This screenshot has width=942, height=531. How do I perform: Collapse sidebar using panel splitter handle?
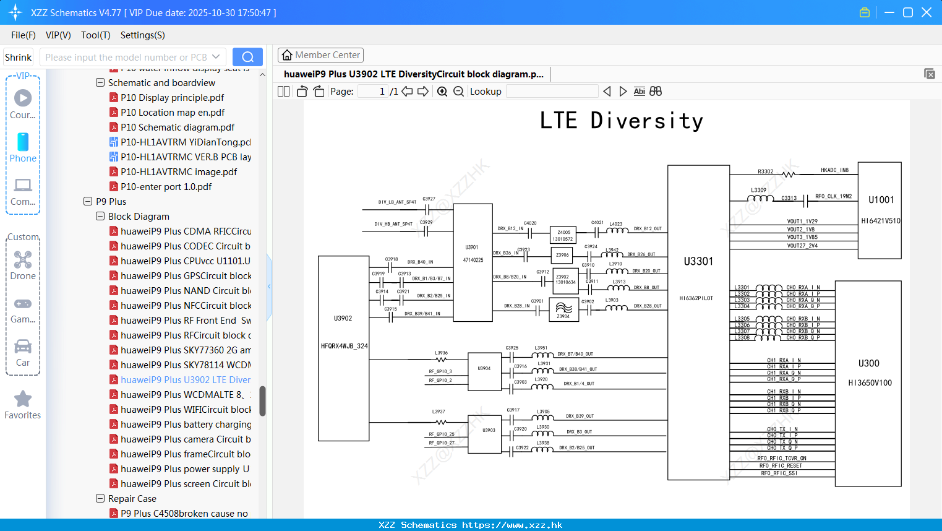tap(269, 287)
